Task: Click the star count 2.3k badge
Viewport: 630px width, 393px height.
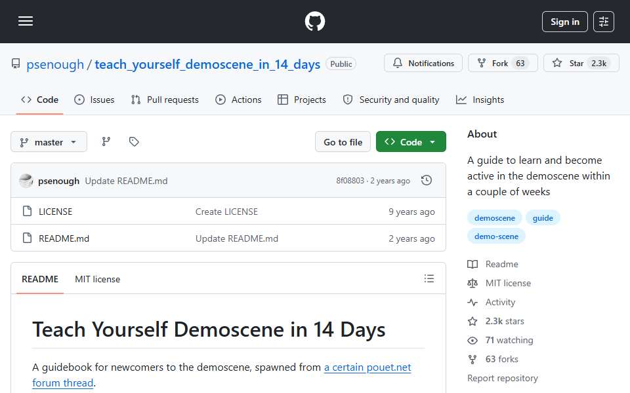Action: (598, 64)
